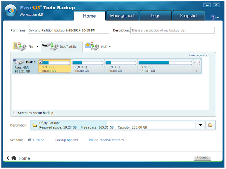Open the Snapshot tab
Viewport: 226px width, 169px height.
188,16
